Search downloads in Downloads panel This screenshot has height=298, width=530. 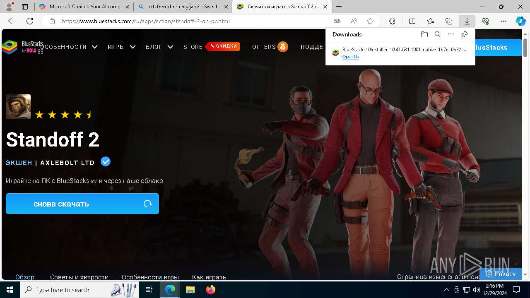[x=438, y=34]
